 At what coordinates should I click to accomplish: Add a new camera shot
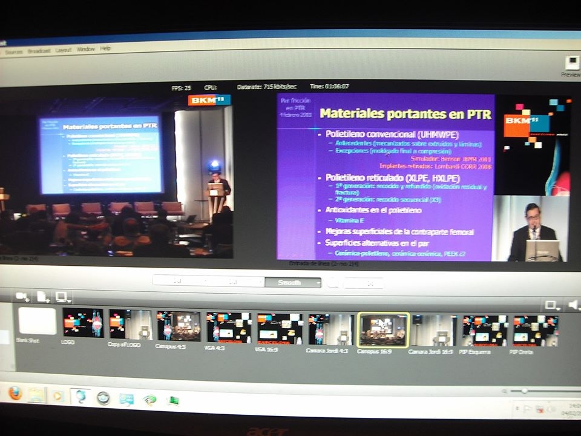tap(22, 296)
